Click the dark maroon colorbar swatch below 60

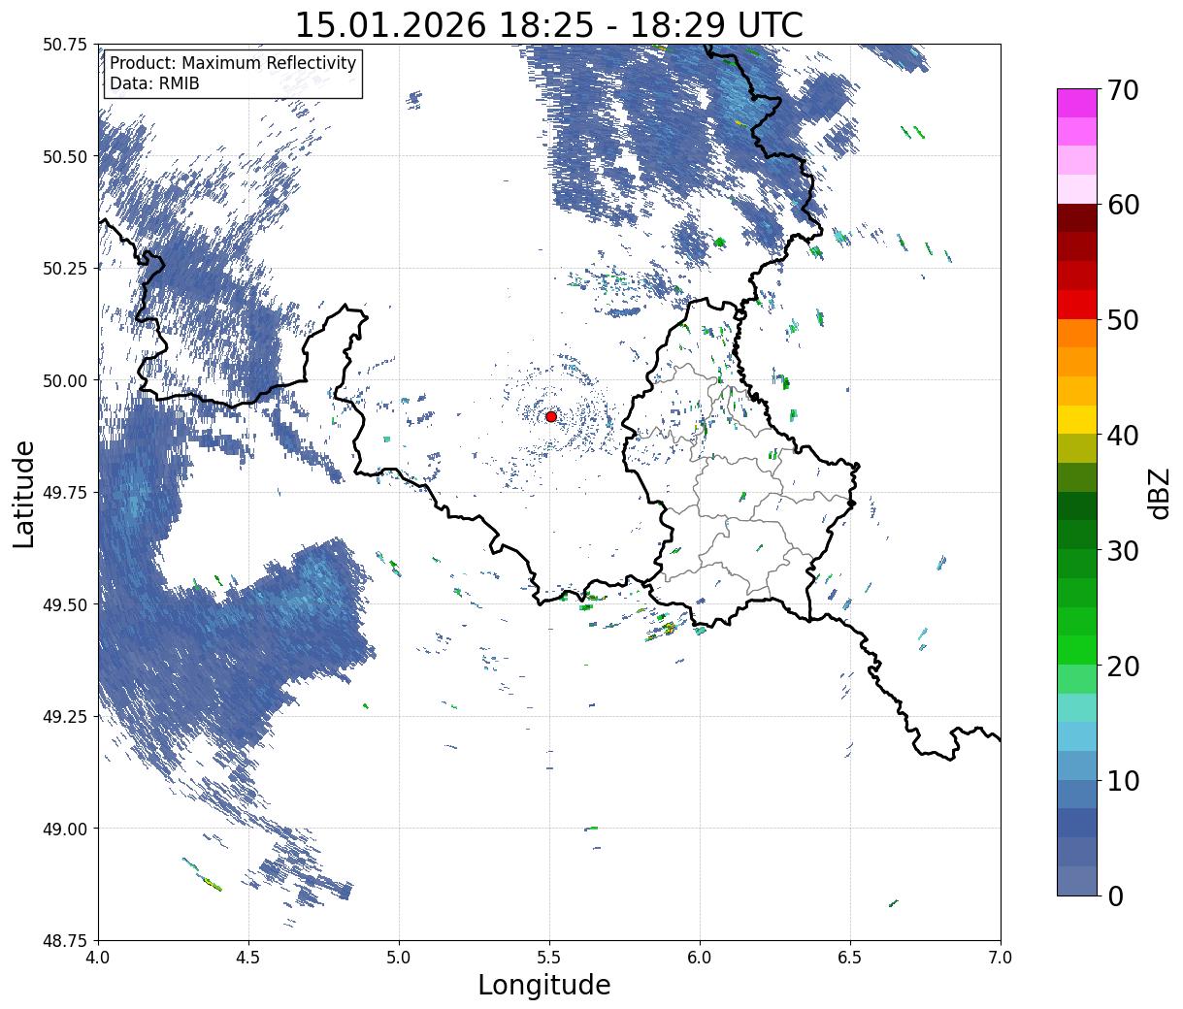coord(1077,218)
